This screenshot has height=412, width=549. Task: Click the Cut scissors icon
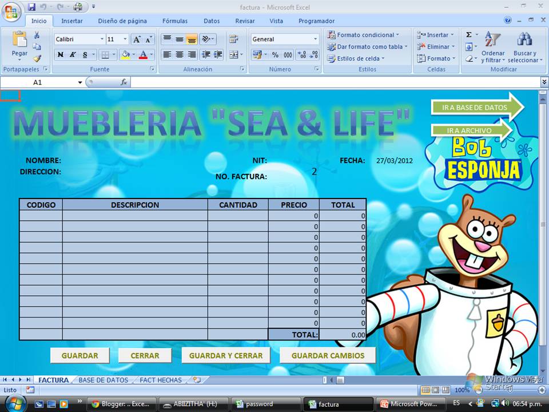(37, 35)
